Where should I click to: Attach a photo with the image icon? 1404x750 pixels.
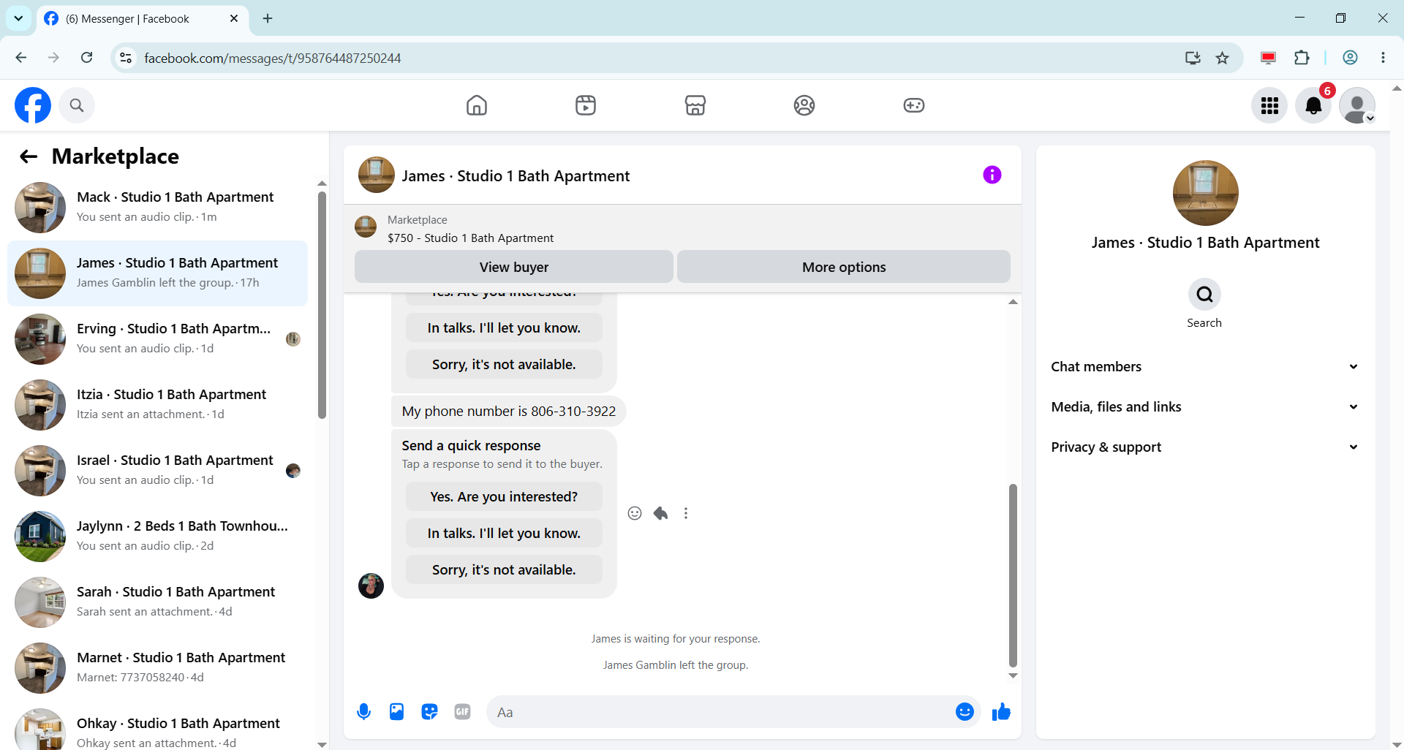point(396,712)
